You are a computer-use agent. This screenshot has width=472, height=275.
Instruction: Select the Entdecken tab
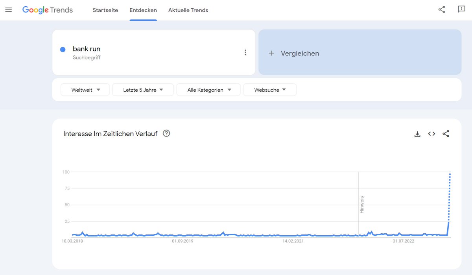(x=143, y=10)
